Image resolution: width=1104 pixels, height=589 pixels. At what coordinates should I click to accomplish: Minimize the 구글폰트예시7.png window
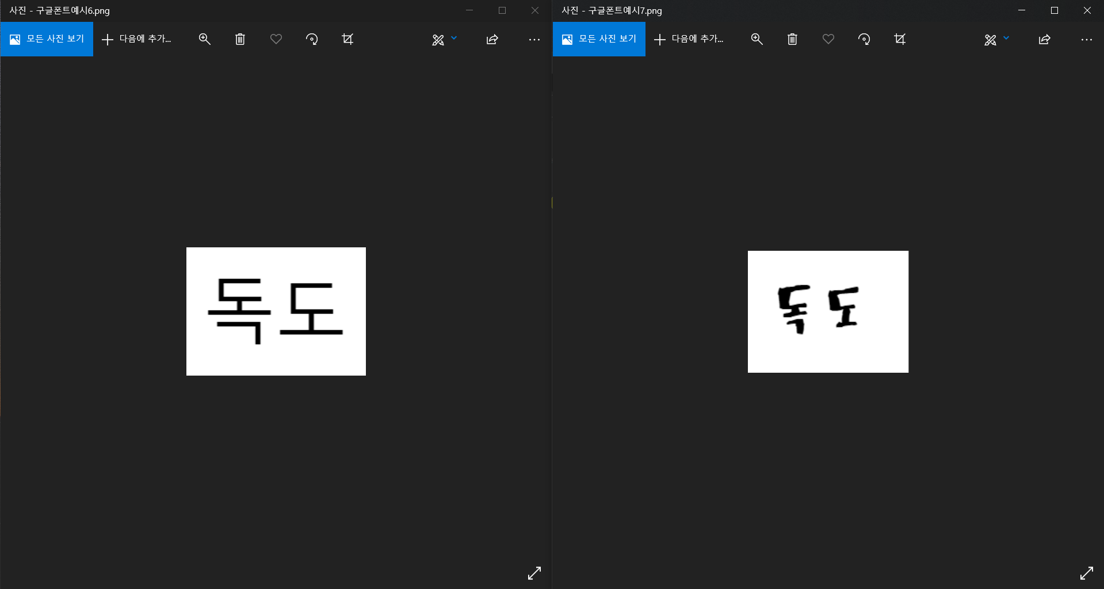(1022, 10)
